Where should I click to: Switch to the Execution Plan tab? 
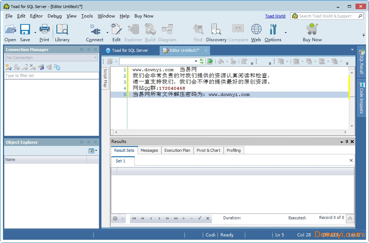[x=177, y=150]
